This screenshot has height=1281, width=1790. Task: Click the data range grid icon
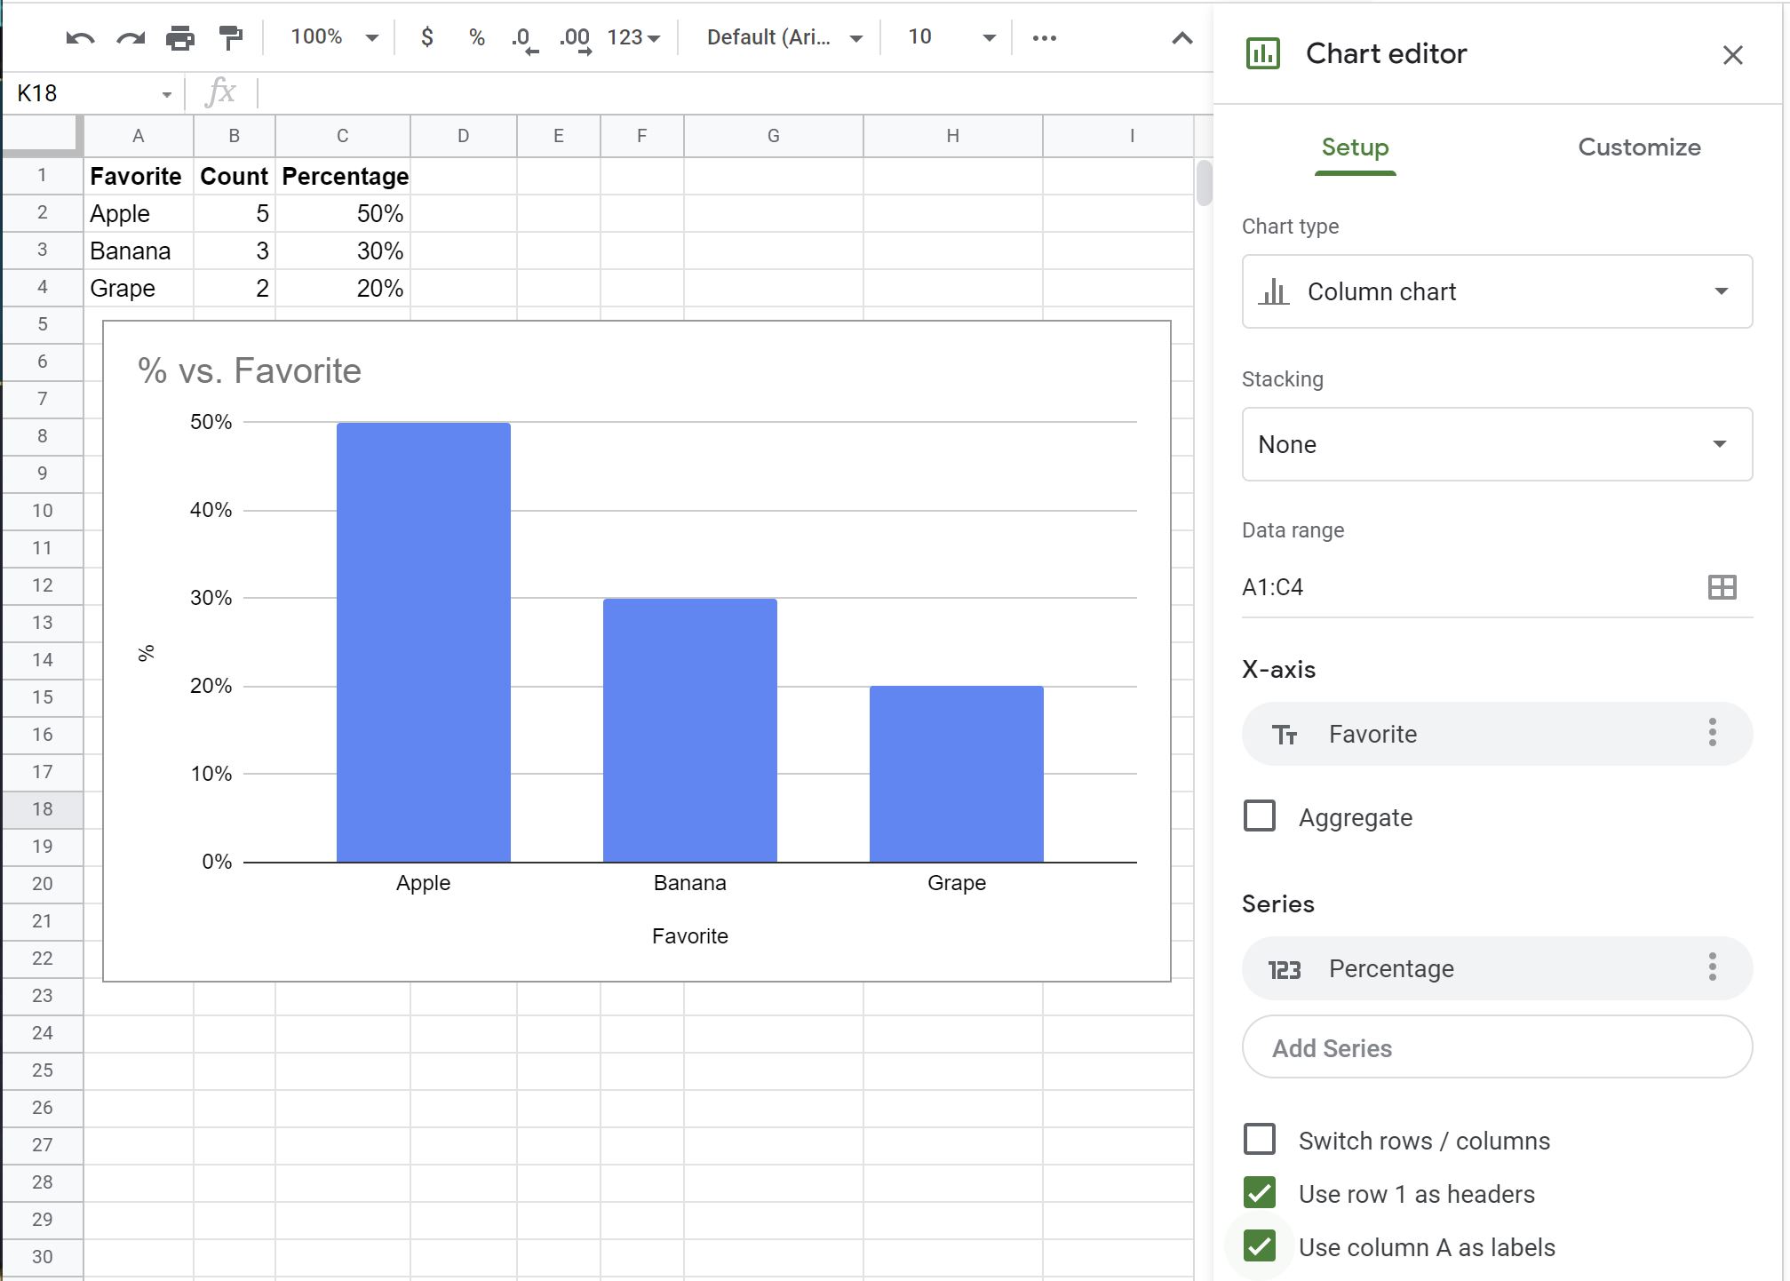1723,586
